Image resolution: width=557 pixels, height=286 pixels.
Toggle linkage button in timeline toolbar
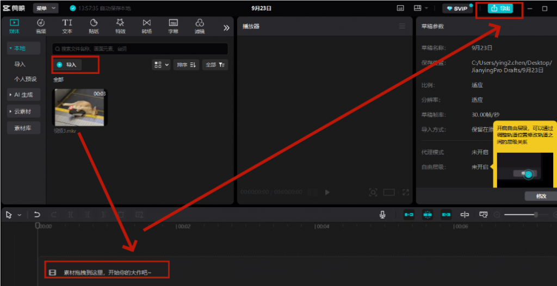coord(446,215)
